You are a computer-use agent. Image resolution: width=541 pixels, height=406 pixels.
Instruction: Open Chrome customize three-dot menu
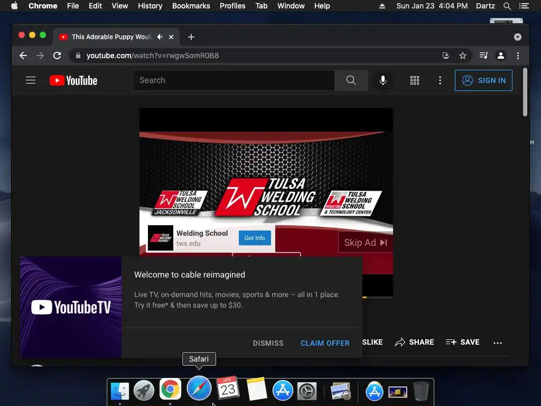tap(518, 56)
